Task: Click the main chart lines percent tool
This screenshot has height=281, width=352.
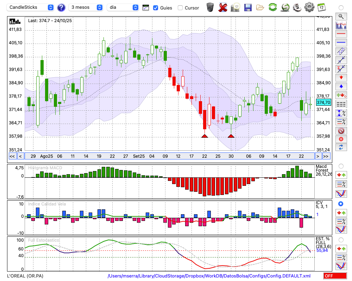Action: 341,122
